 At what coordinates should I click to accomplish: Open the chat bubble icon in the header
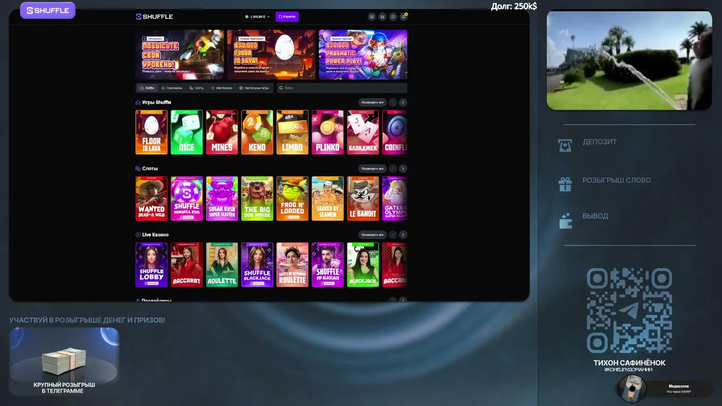pyautogui.click(x=393, y=17)
